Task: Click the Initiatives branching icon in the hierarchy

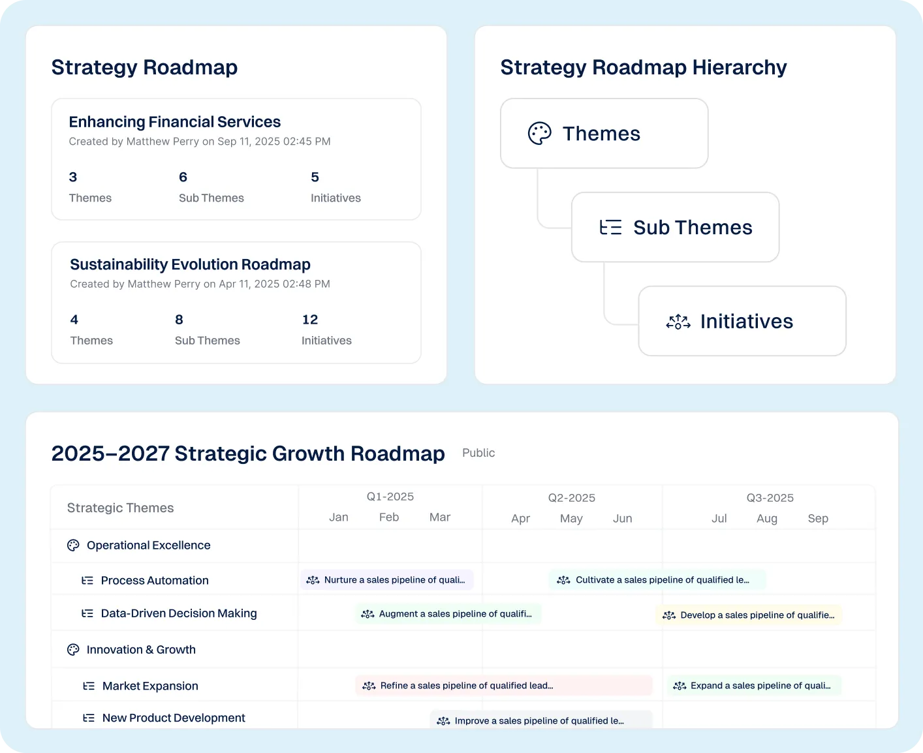Action: pyautogui.click(x=678, y=321)
